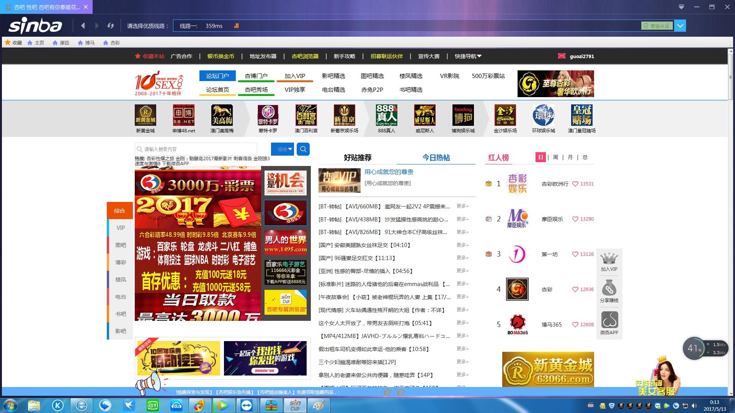The width and height of the screenshot is (735, 413).
Task: Click the browser back arrow
Action: pos(83,26)
